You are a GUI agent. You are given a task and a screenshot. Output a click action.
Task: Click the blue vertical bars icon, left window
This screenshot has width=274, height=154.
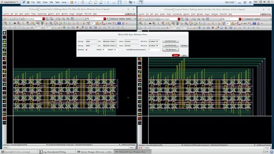click(119, 23)
